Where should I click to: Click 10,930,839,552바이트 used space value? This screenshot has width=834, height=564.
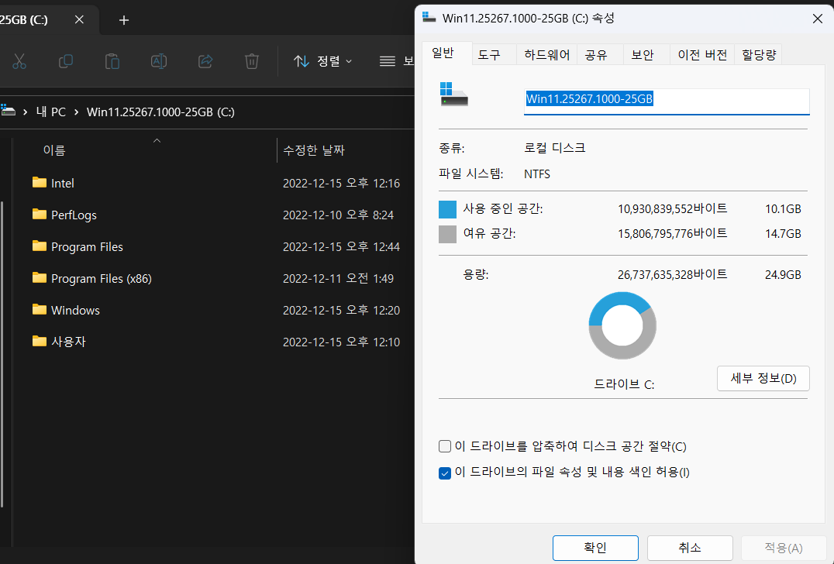672,209
